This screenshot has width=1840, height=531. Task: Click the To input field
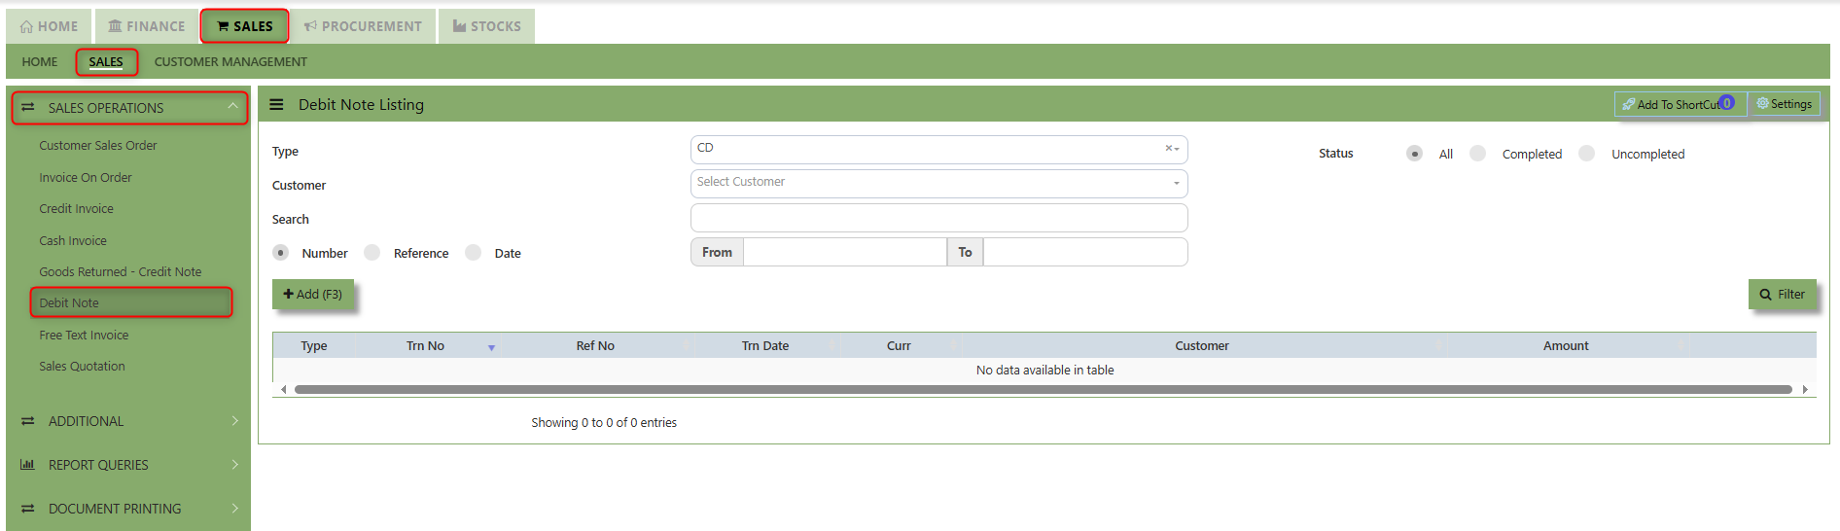[1085, 252]
